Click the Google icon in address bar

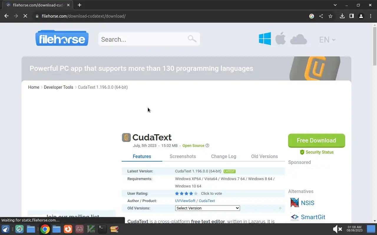click(312, 16)
